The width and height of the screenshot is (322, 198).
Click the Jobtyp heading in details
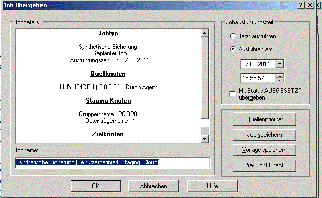tap(108, 33)
